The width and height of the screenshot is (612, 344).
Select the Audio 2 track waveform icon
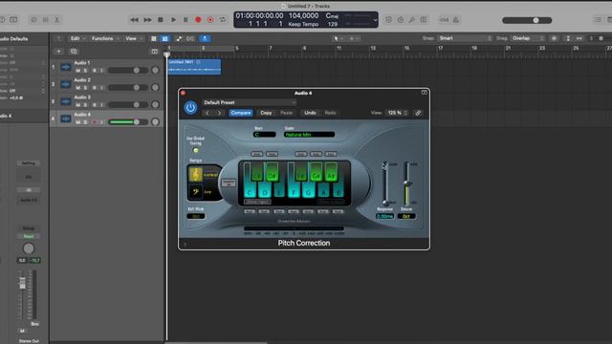66,84
